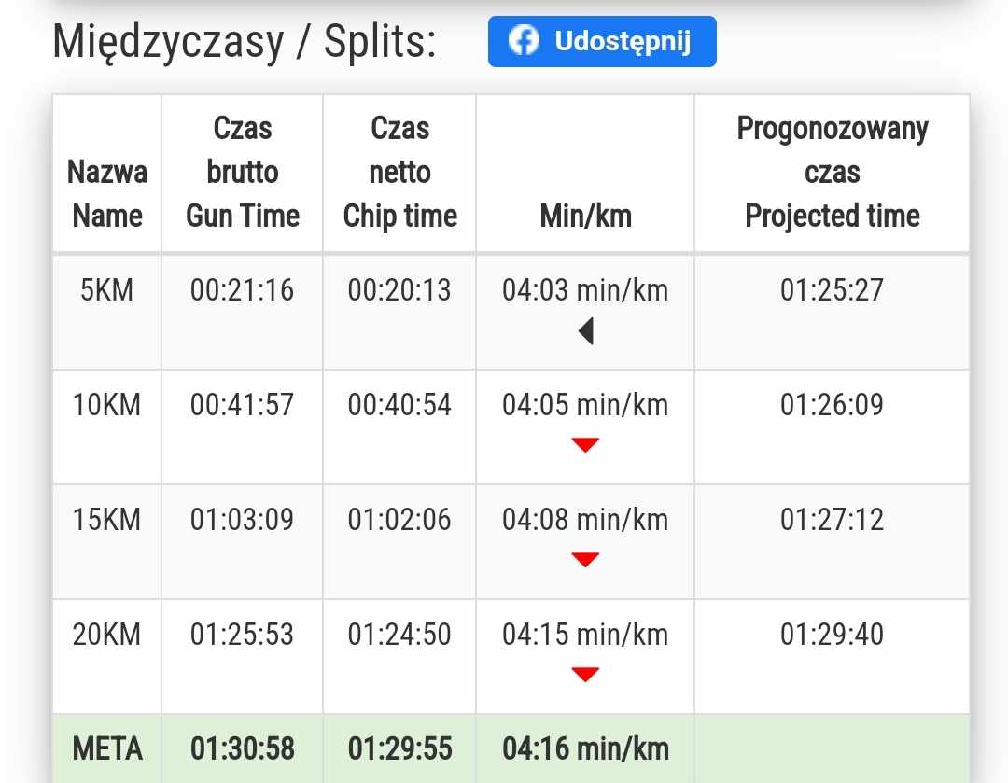Click the Facebook logo icon
1008x783 pixels.
click(x=525, y=41)
